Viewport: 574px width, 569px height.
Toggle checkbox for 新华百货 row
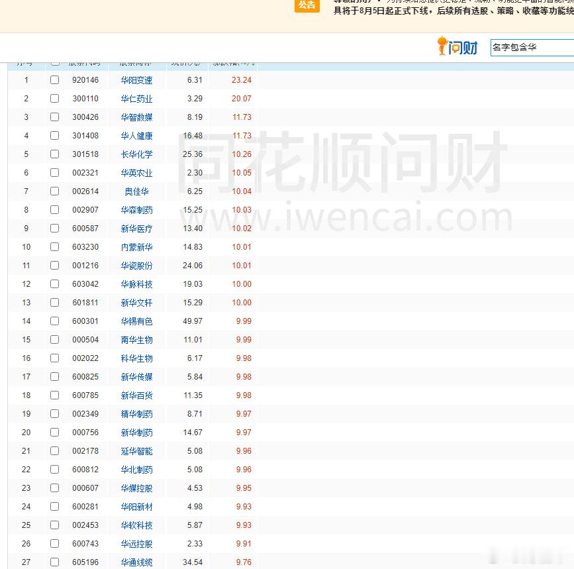pyautogui.click(x=54, y=395)
